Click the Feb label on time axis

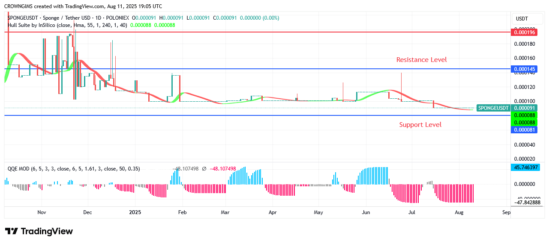pos(183,212)
